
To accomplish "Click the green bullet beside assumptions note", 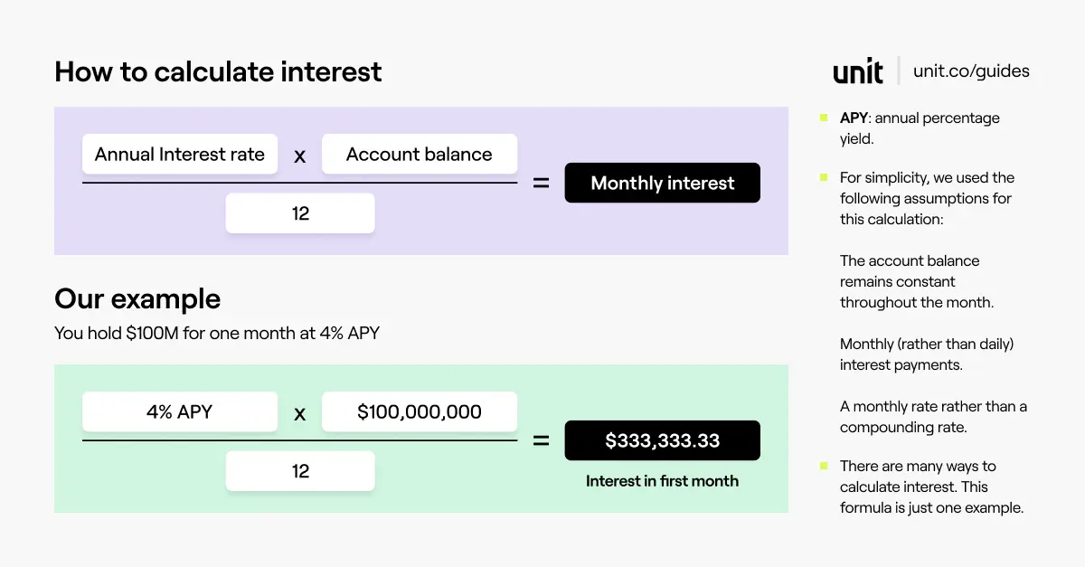I will (x=824, y=177).
